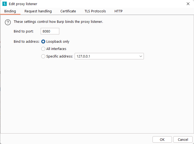
Task: Open the TLS Protocols tab
Action: click(x=95, y=11)
